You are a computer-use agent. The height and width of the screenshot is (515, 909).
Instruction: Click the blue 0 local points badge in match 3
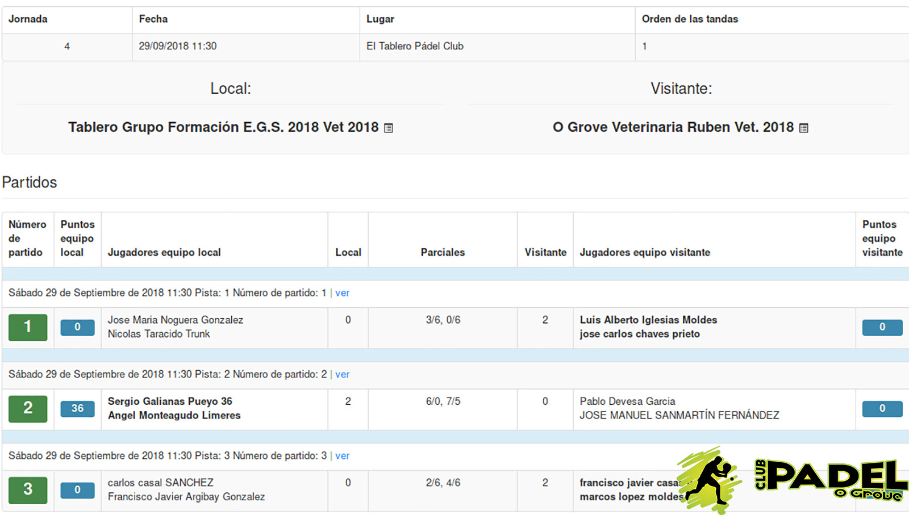point(77,489)
